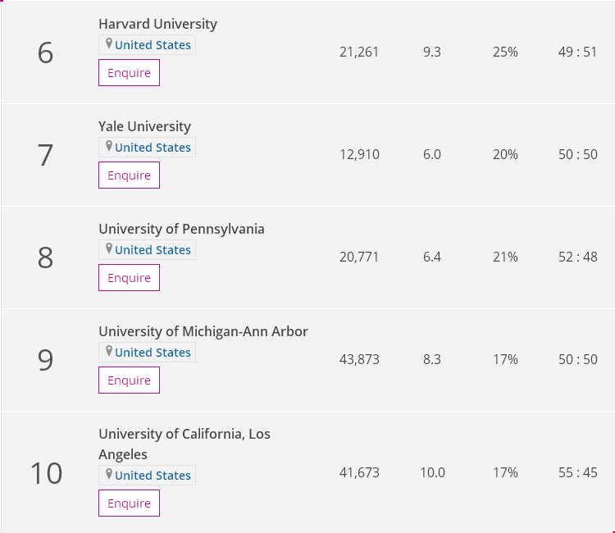Select United States link under Michigan-Ann Arbor
Viewport: 615px width, 533px height.
click(153, 353)
